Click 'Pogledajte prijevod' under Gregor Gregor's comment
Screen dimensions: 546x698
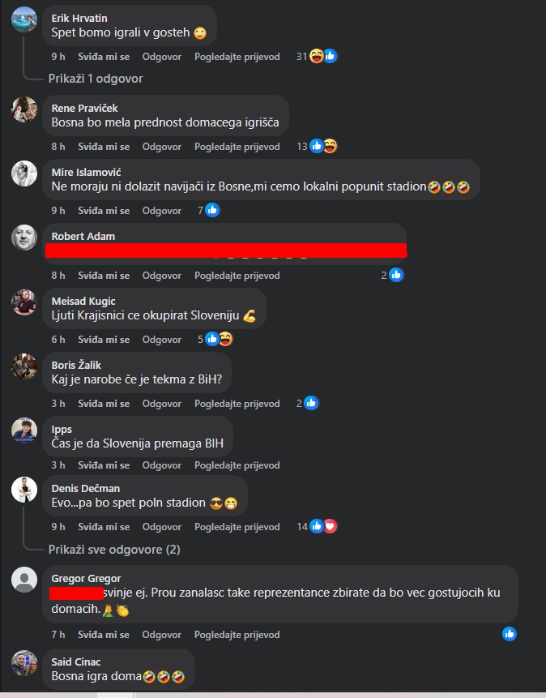(237, 635)
